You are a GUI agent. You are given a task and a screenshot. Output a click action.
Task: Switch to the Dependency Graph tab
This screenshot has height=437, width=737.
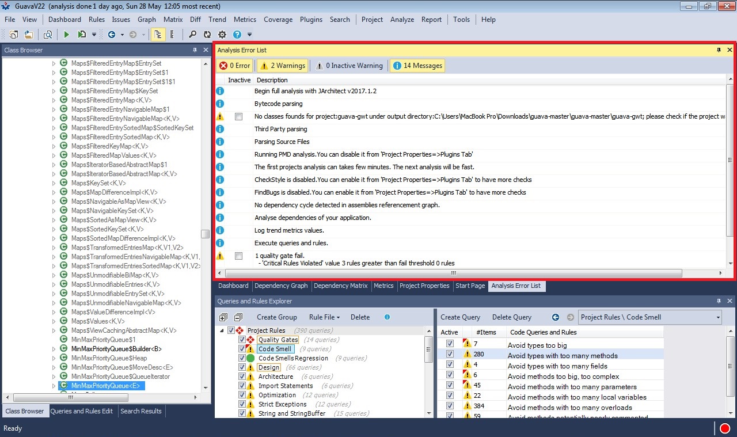[x=281, y=286]
